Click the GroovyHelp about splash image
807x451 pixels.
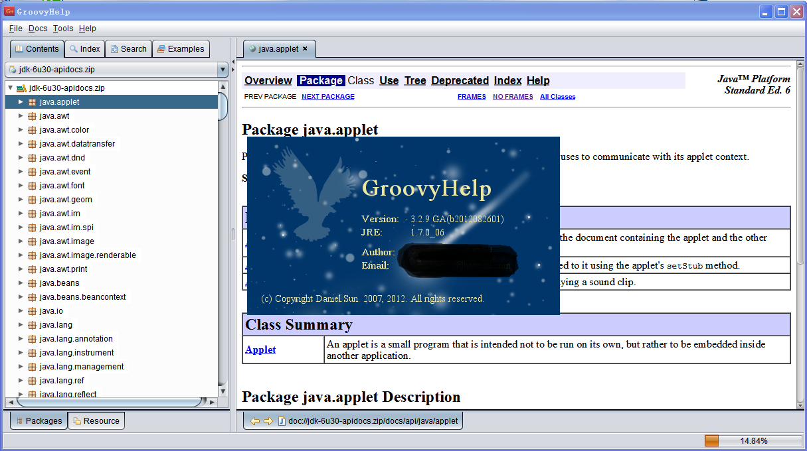coord(403,225)
